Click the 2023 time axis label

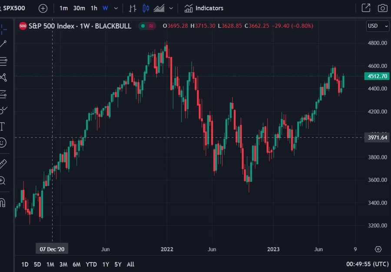click(273, 249)
